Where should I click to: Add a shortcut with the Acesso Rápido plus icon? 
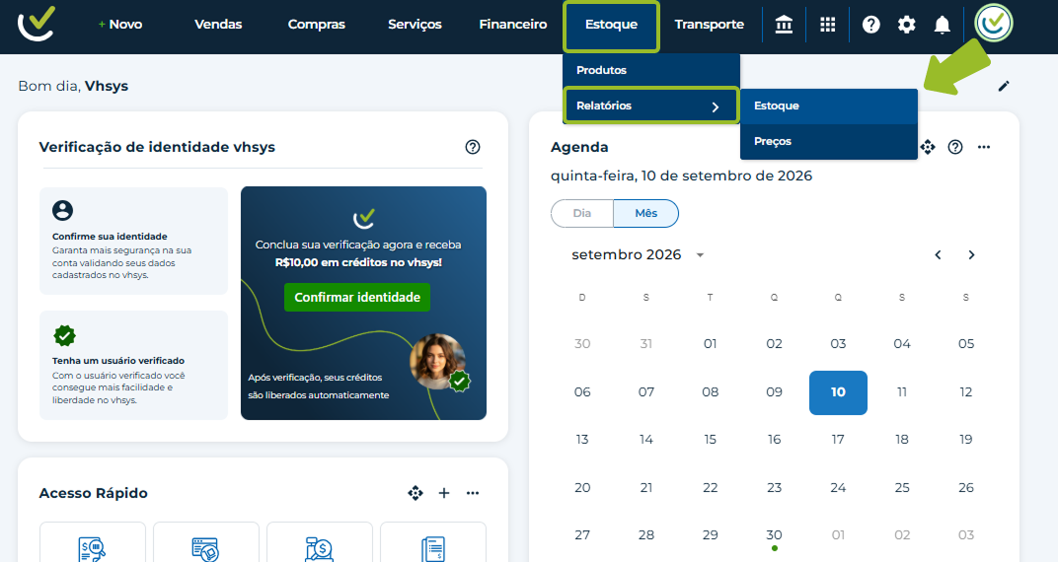(444, 493)
